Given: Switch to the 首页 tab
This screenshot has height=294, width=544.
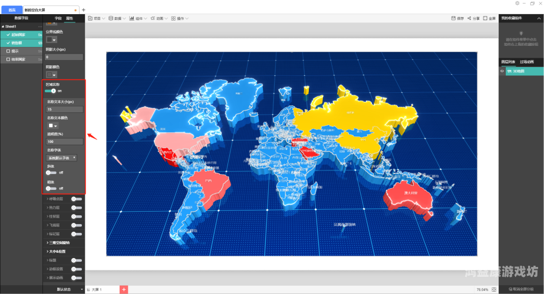Looking at the screenshot, I should [x=12, y=10].
